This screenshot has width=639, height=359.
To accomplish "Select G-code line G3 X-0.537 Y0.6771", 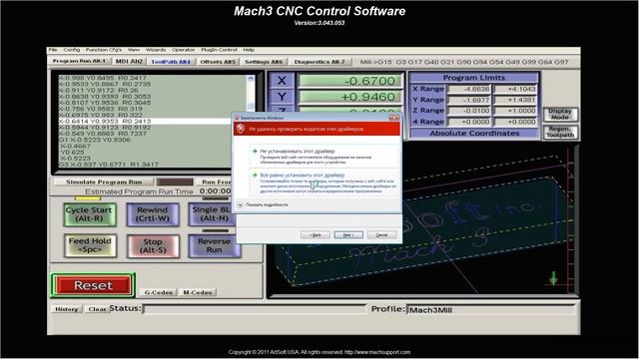I will point(109,165).
